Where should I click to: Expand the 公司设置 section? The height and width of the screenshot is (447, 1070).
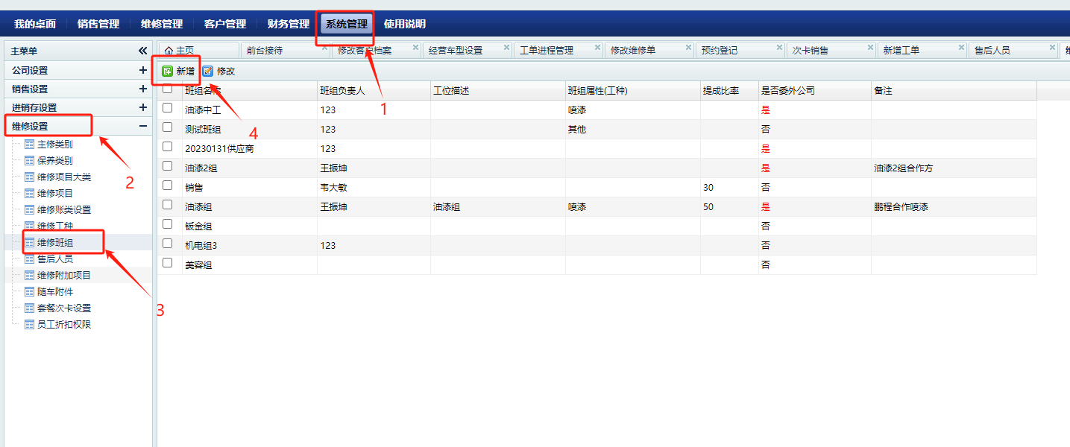tap(142, 70)
